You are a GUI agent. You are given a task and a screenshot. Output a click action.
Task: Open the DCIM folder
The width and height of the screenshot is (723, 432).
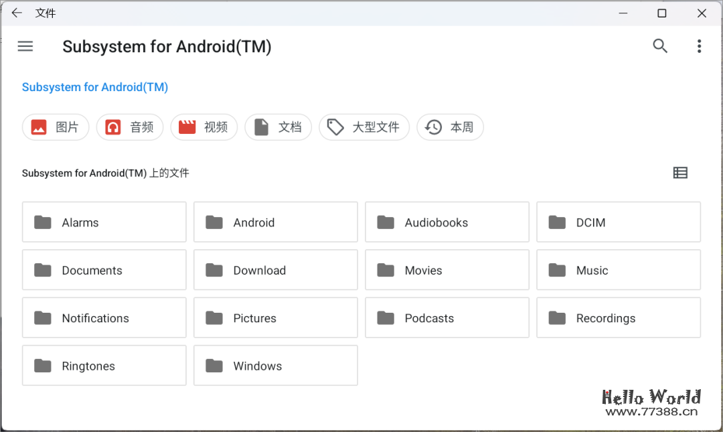click(618, 222)
